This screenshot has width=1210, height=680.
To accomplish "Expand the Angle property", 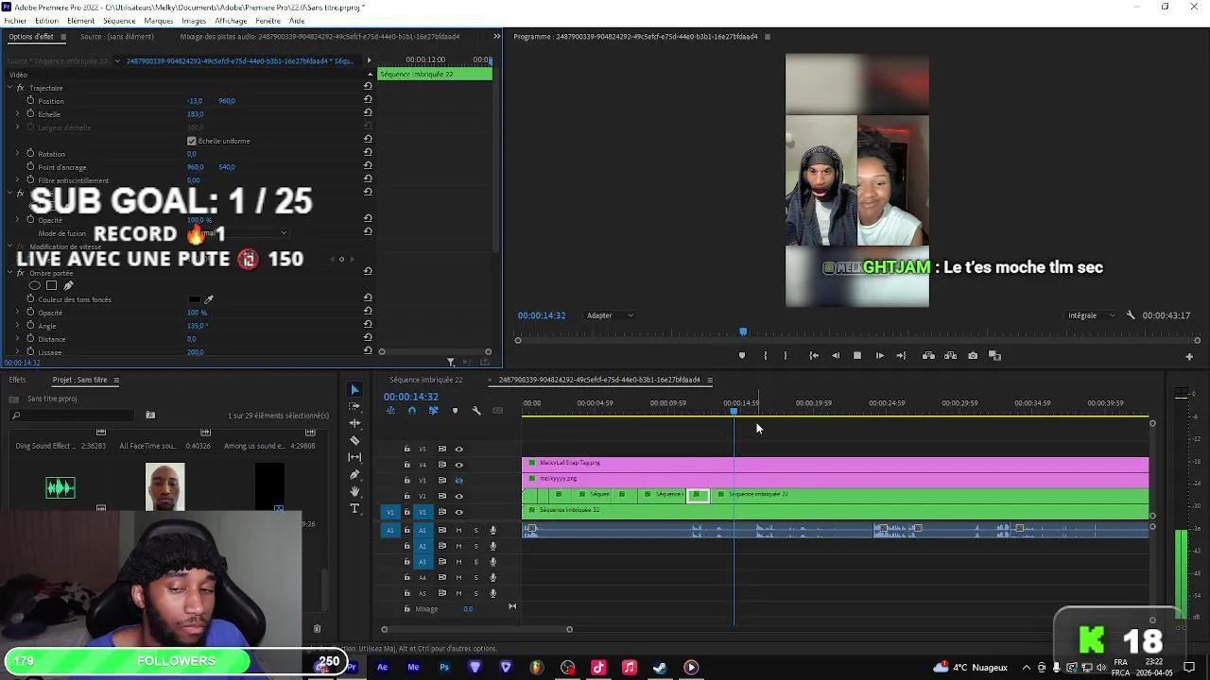I will pos(17,325).
